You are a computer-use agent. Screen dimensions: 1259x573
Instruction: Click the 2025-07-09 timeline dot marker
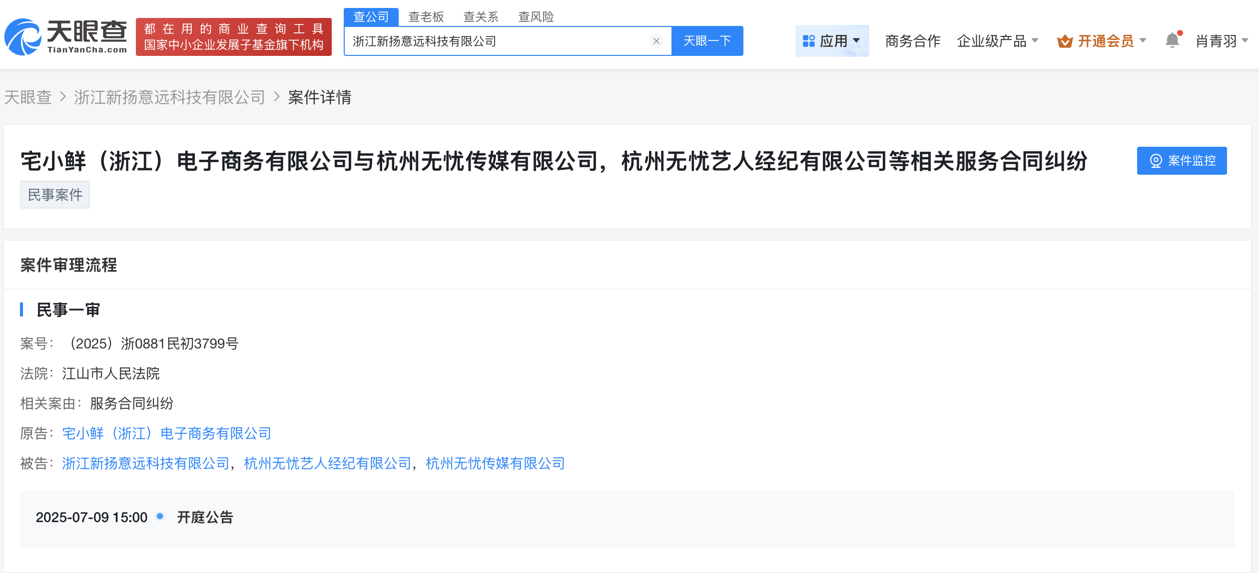point(160,516)
